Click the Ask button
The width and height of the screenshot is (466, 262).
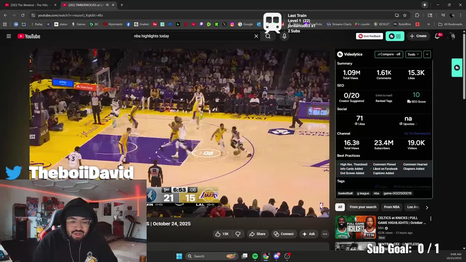[308, 234]
